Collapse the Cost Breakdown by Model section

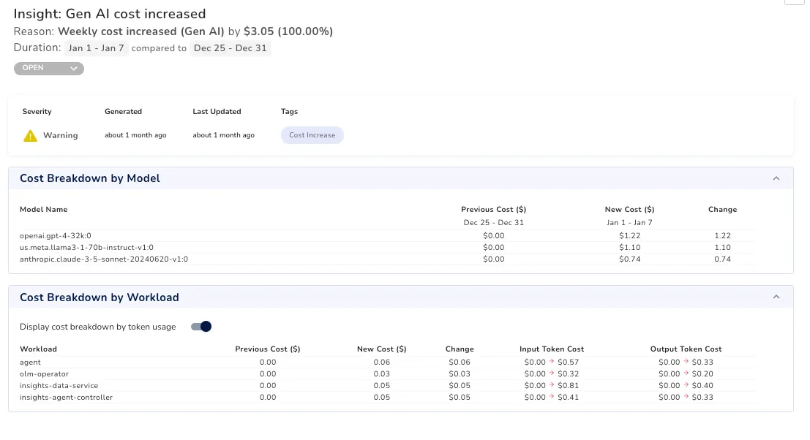tap(776, 178)
